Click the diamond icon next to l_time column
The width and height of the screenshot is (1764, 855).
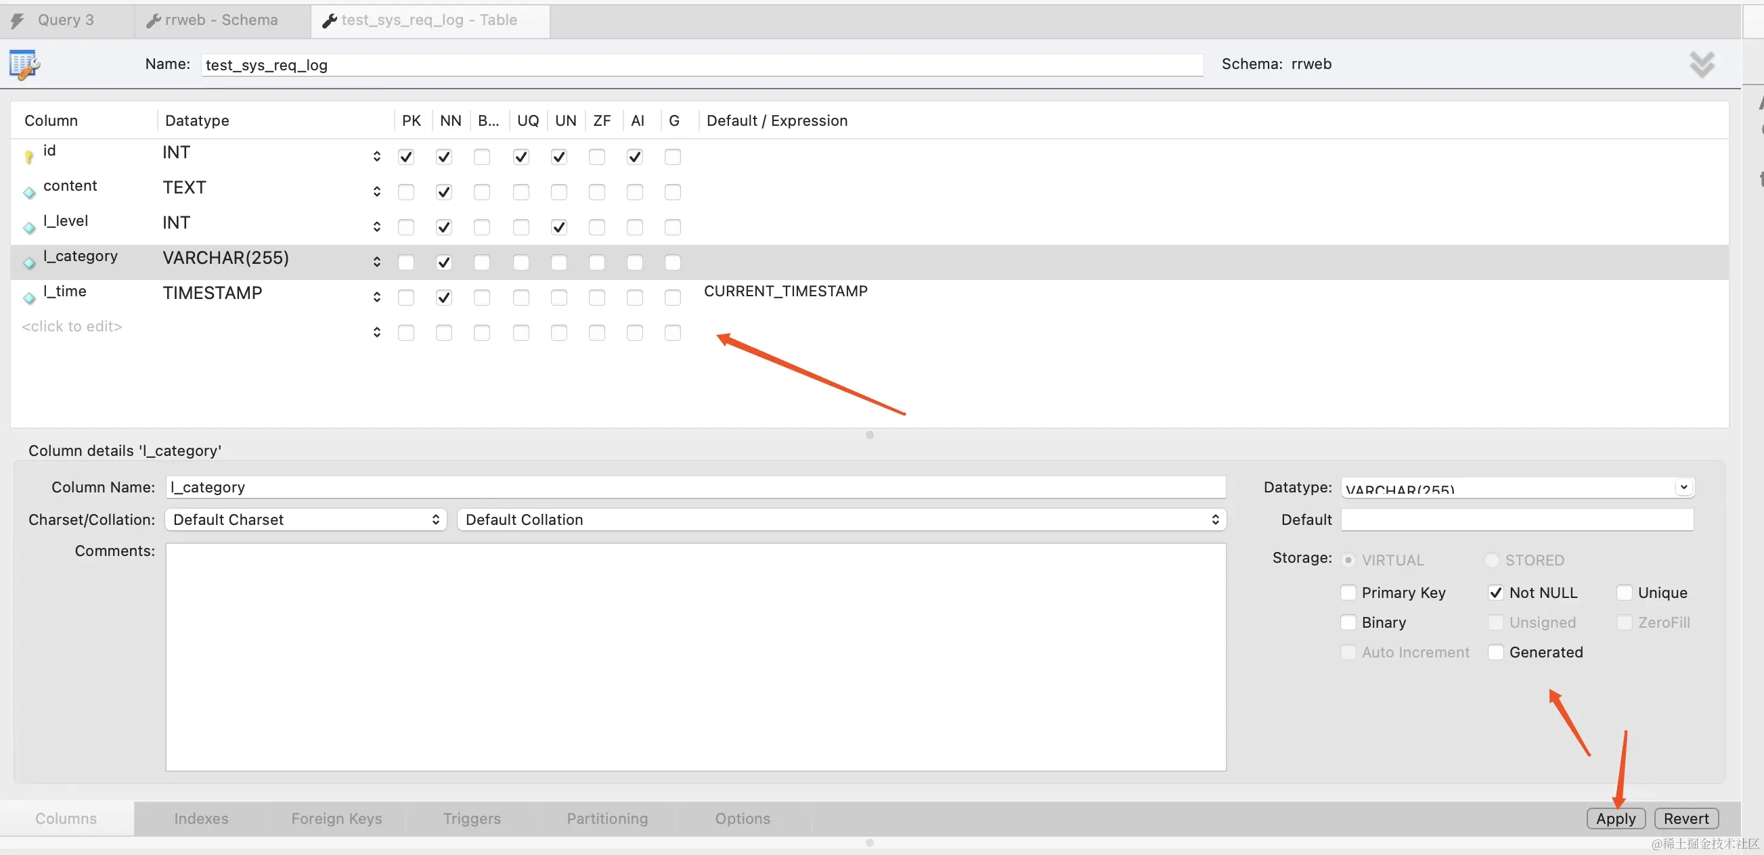[x=28, y=298]
